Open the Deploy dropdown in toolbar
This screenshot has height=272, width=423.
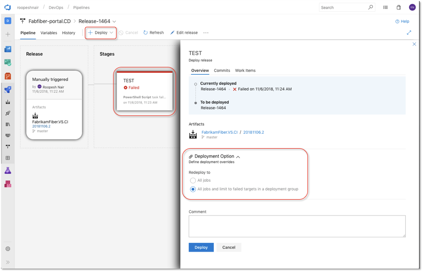pos(101,33)
